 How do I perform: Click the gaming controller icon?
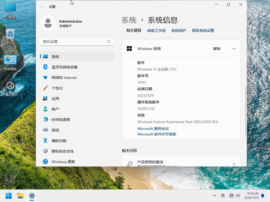[45, 130]
